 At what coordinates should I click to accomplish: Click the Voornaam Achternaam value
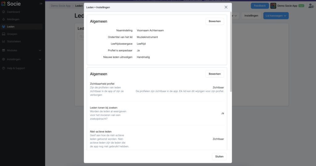pyautogui.click(x=150, y=30)
